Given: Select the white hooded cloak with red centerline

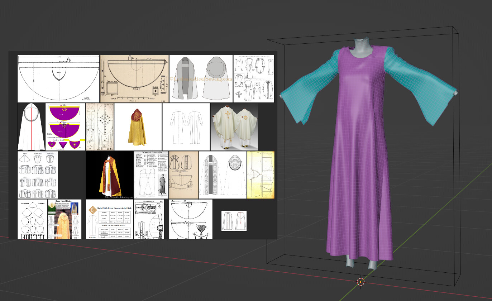Looking at the screenshot, I should tap(31, 127).
